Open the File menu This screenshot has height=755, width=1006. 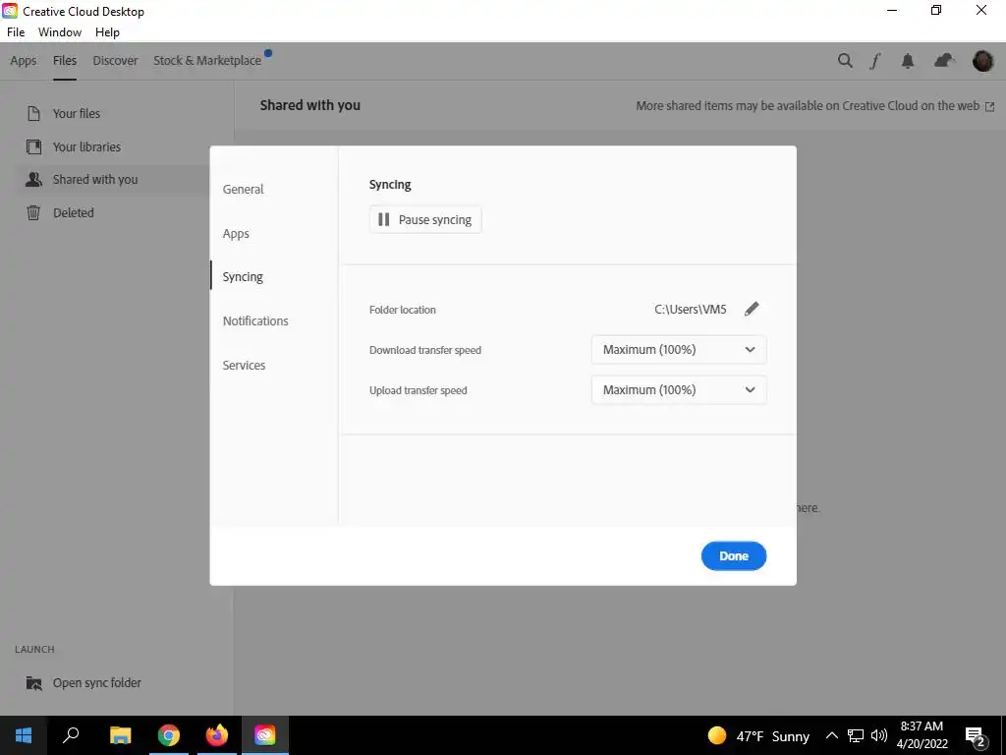[16, 32]
